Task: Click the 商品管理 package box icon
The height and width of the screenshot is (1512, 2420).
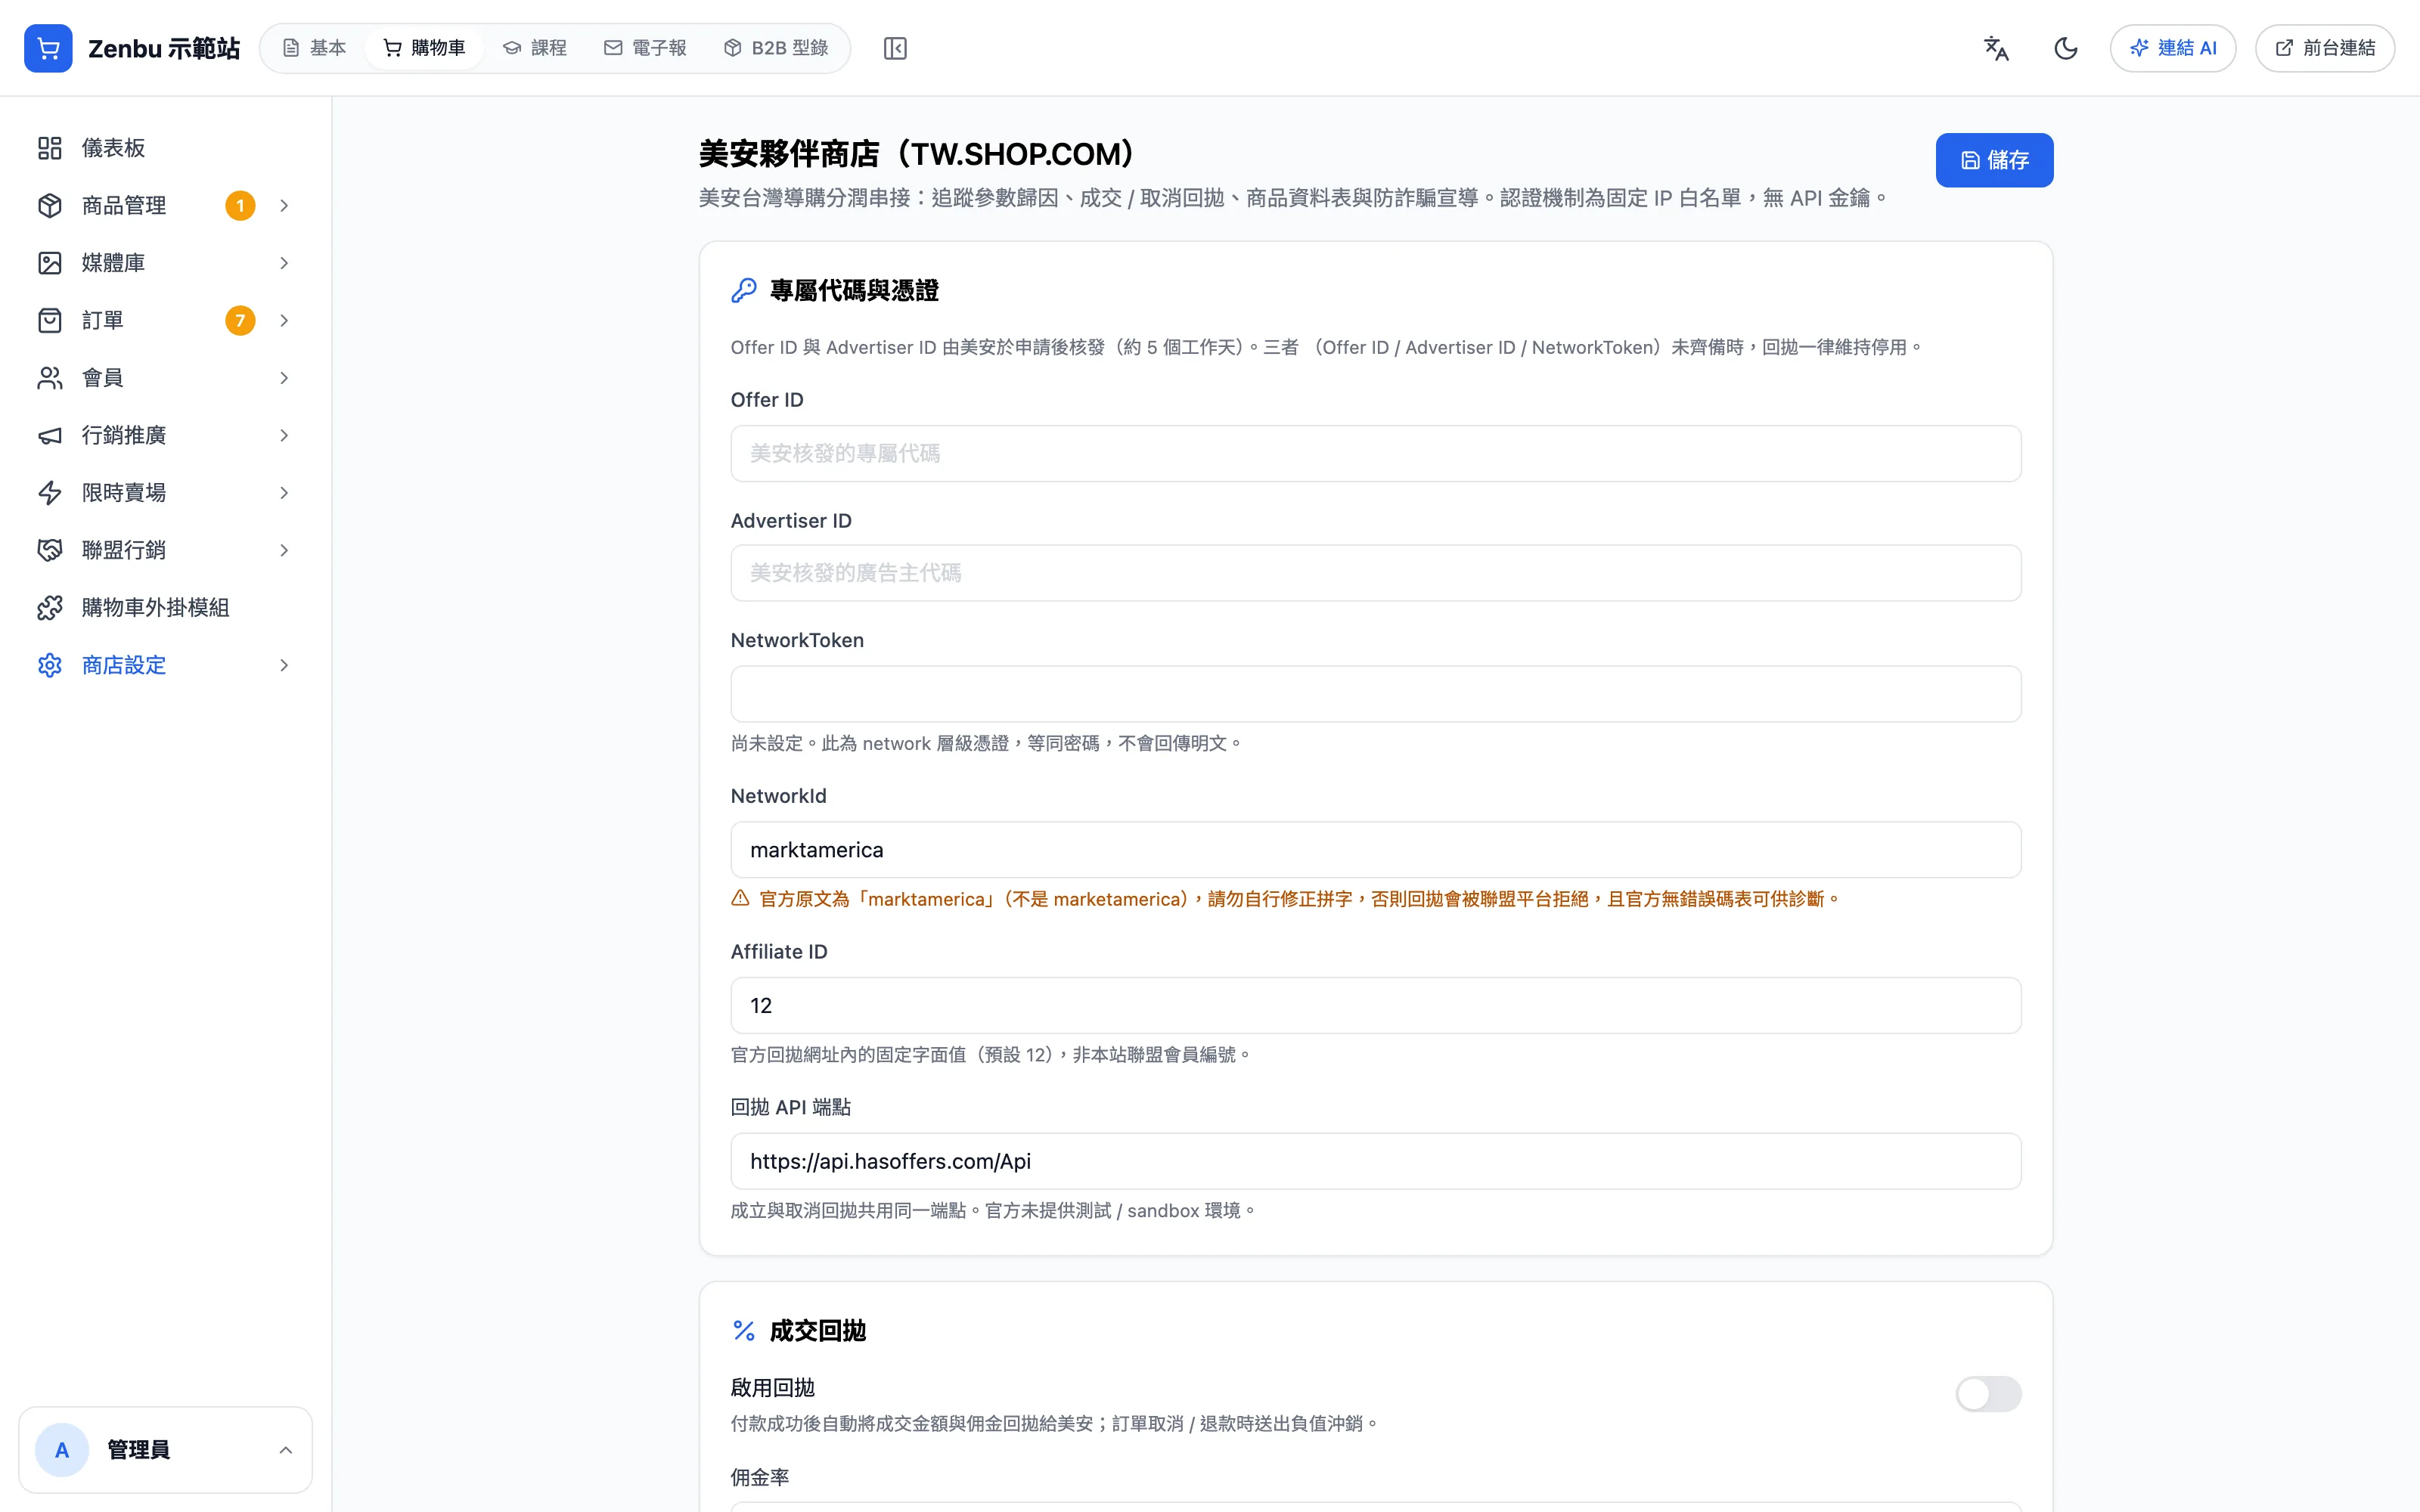Action: pos(50,205)
